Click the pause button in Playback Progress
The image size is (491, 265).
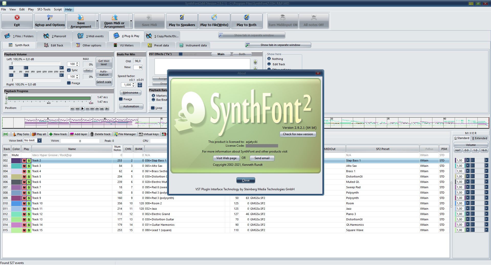pos(87,109)
